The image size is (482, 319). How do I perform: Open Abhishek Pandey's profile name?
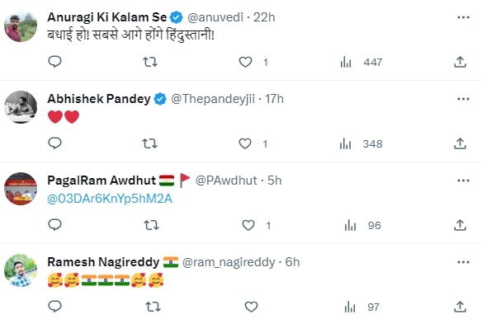click(x=99, y=99)
